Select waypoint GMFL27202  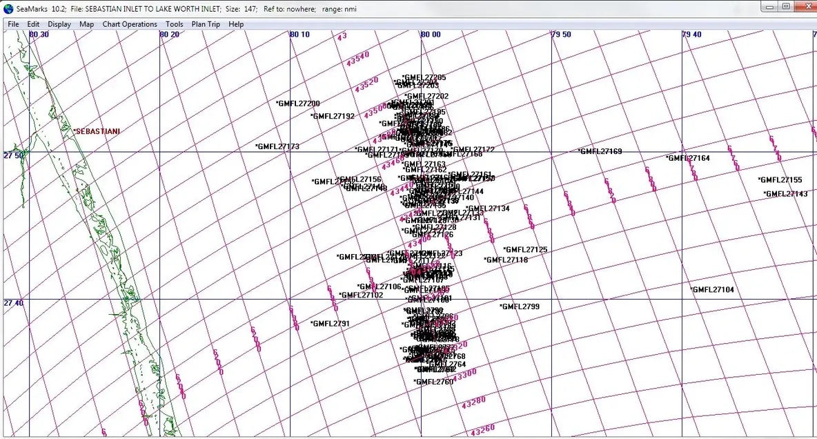426,97
